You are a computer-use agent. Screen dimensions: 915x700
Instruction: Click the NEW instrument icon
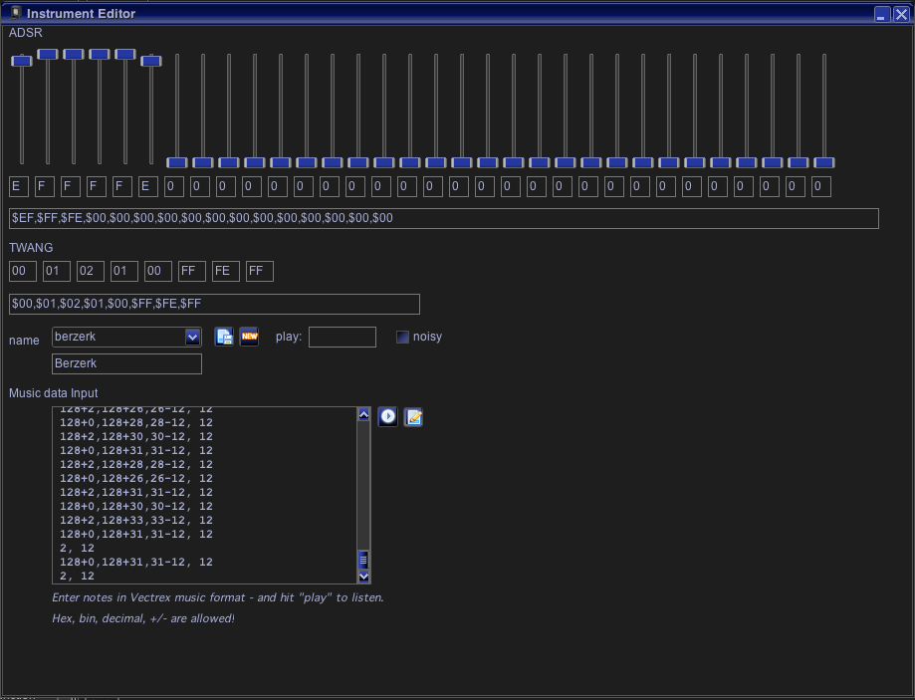(x=249, y=337)
